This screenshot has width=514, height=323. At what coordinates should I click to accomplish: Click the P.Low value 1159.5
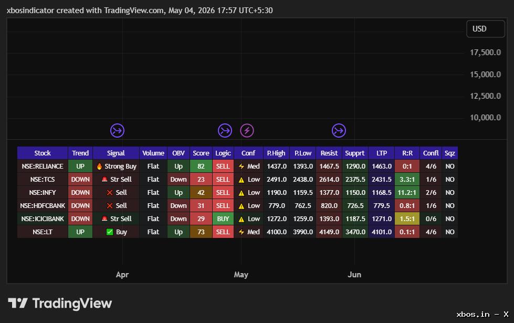click(303, 193)
